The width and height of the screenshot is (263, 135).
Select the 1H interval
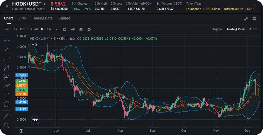(x=30, y=29)
